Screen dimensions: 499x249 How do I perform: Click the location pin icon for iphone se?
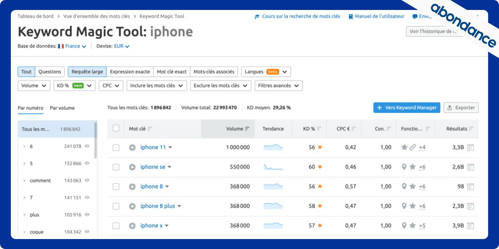(x=404, y=167)
